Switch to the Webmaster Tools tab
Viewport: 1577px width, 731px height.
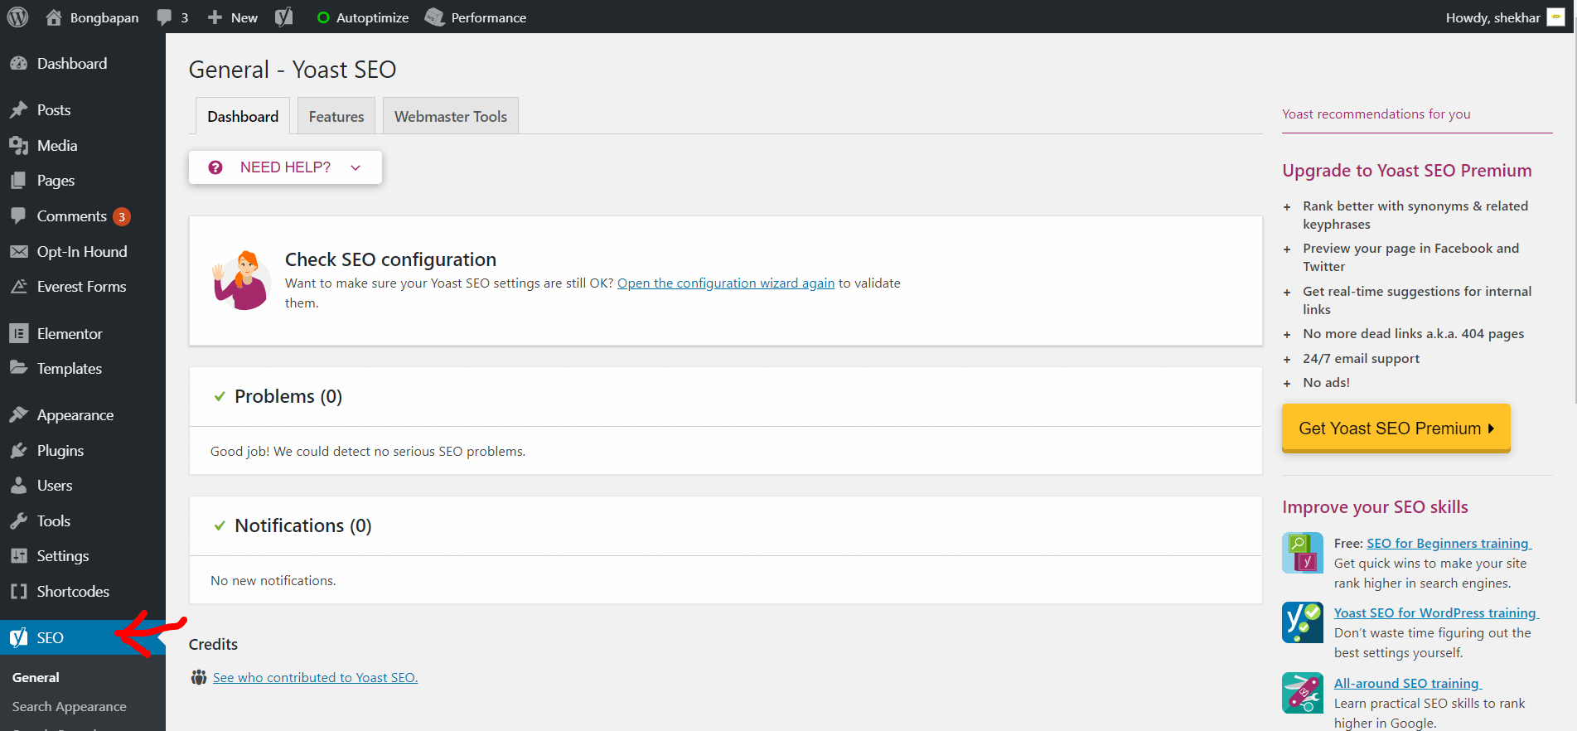point(451,116)
